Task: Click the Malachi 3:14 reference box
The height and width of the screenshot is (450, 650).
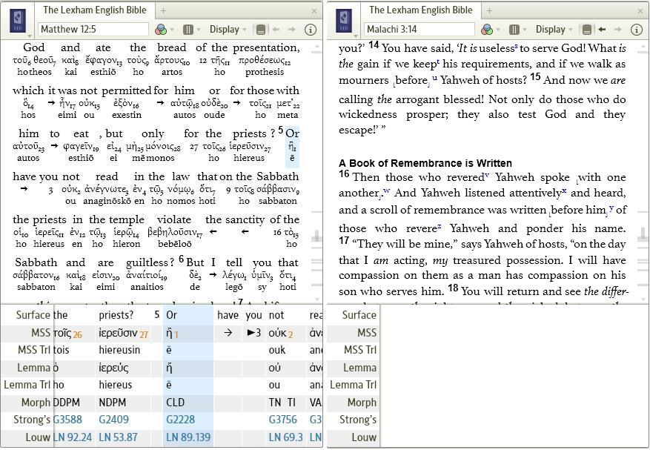Action: pos(419,30)
